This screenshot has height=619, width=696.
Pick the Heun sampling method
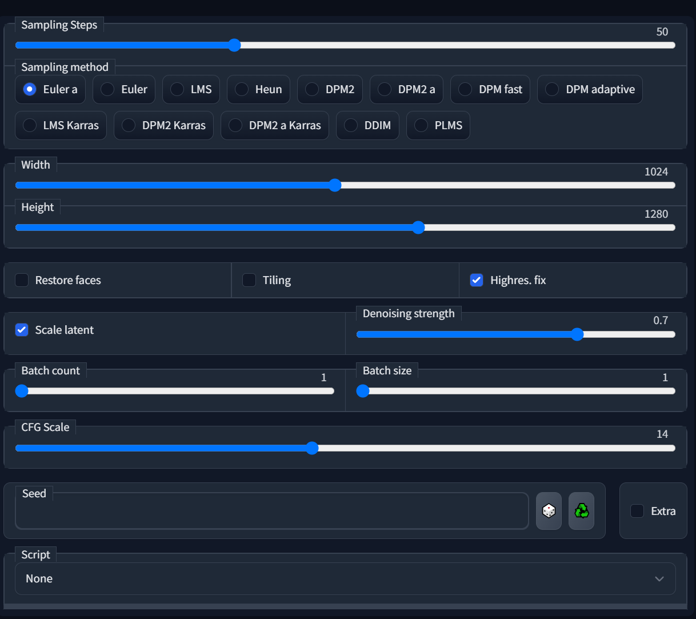(x=242, y=89)
